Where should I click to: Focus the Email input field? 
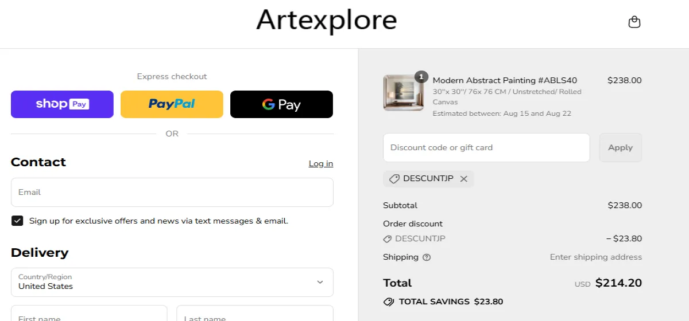172,192
